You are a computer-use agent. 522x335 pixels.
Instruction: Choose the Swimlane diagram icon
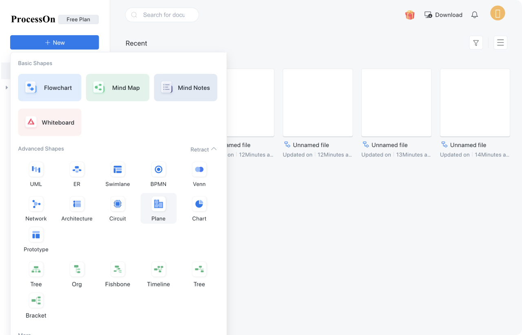(x=117, y=169)
